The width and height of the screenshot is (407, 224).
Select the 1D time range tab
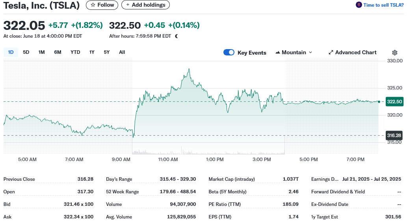11,52
